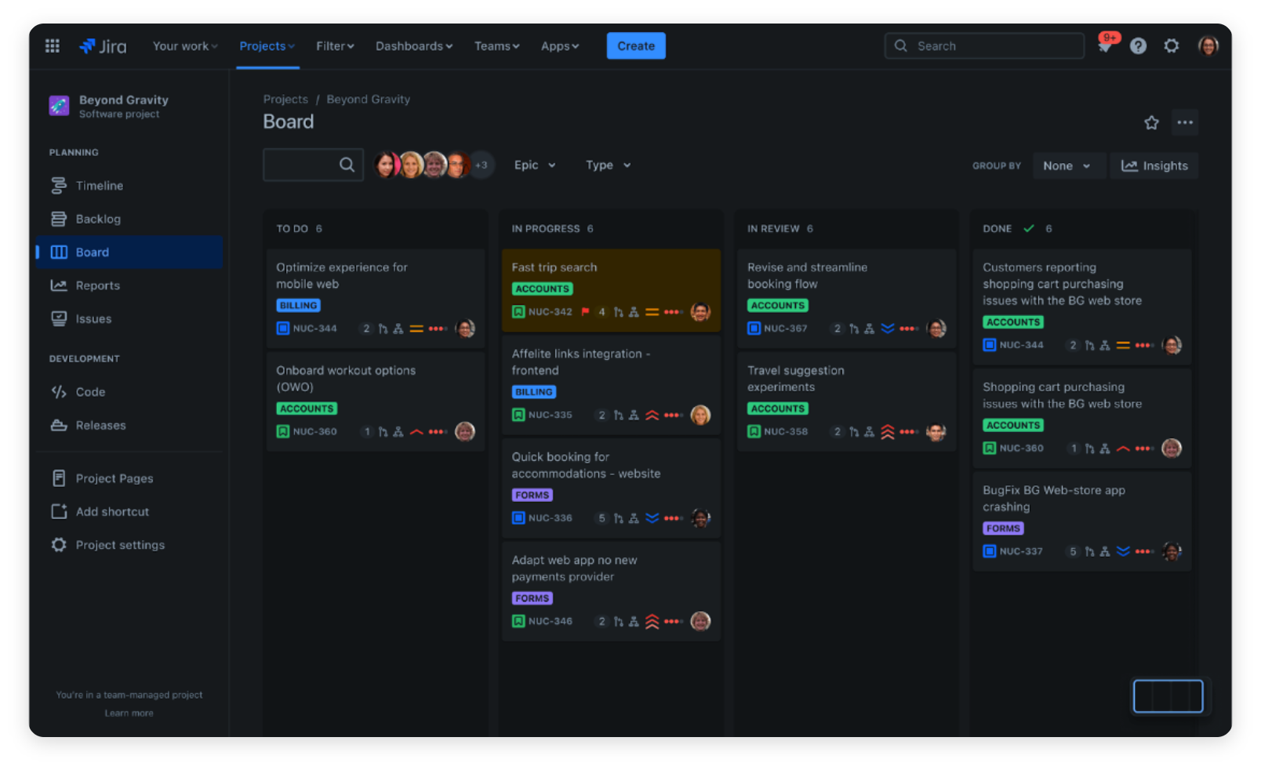Image resolution: width=1261 pixels, height=770 pixels.
Task: Click assignee avatar on NUC-336 card
Action: pyautogui.click(x=700, y=518)
